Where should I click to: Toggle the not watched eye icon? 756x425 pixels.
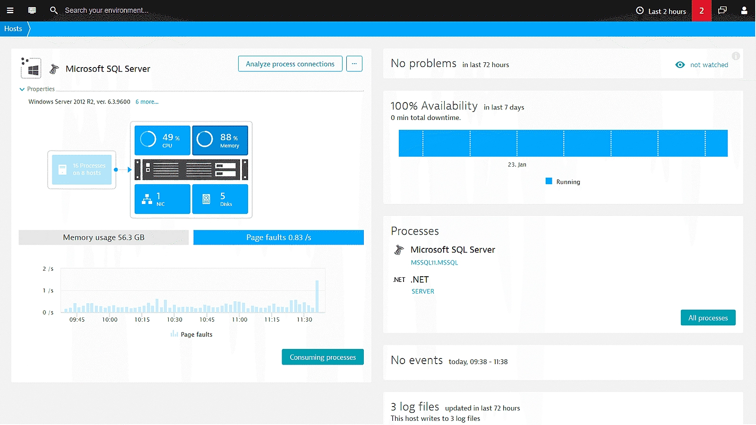680,65
